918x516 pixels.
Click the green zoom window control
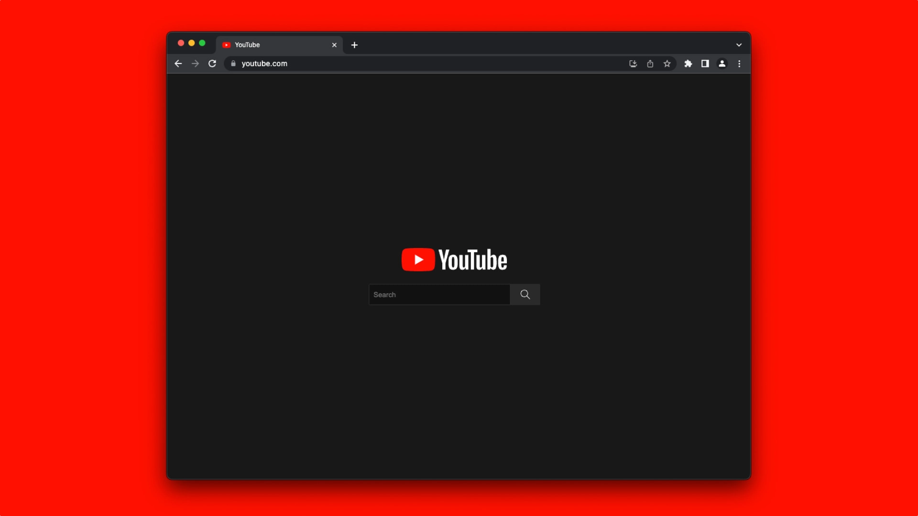(x=203, y=43)
